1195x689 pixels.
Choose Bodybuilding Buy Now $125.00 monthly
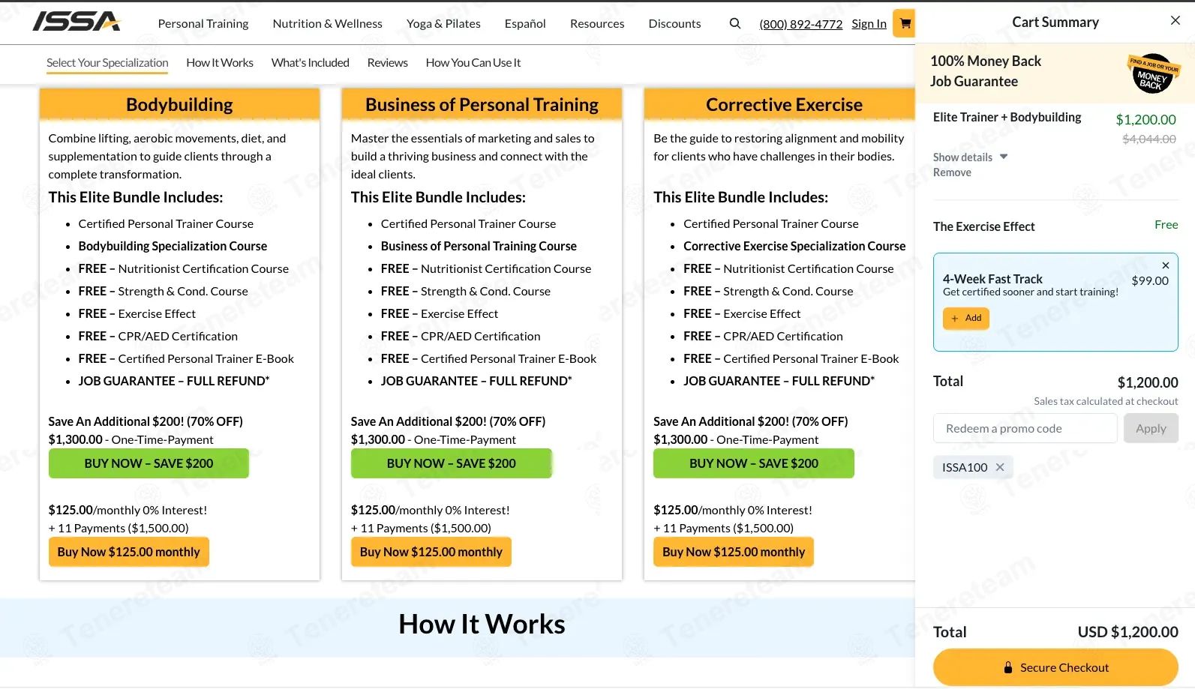(129, 552)
